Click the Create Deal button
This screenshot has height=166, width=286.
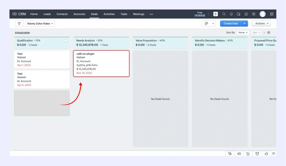click(x=230, y=24)
